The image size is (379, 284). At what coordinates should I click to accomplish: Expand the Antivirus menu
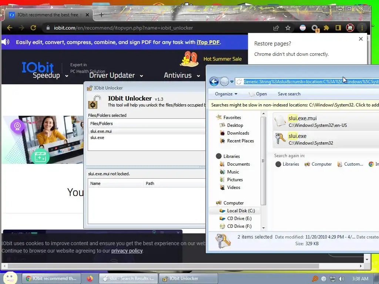[182, 75]
